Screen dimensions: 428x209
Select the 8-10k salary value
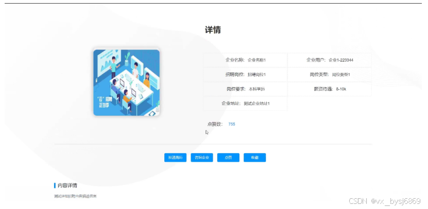click(341, 89)
